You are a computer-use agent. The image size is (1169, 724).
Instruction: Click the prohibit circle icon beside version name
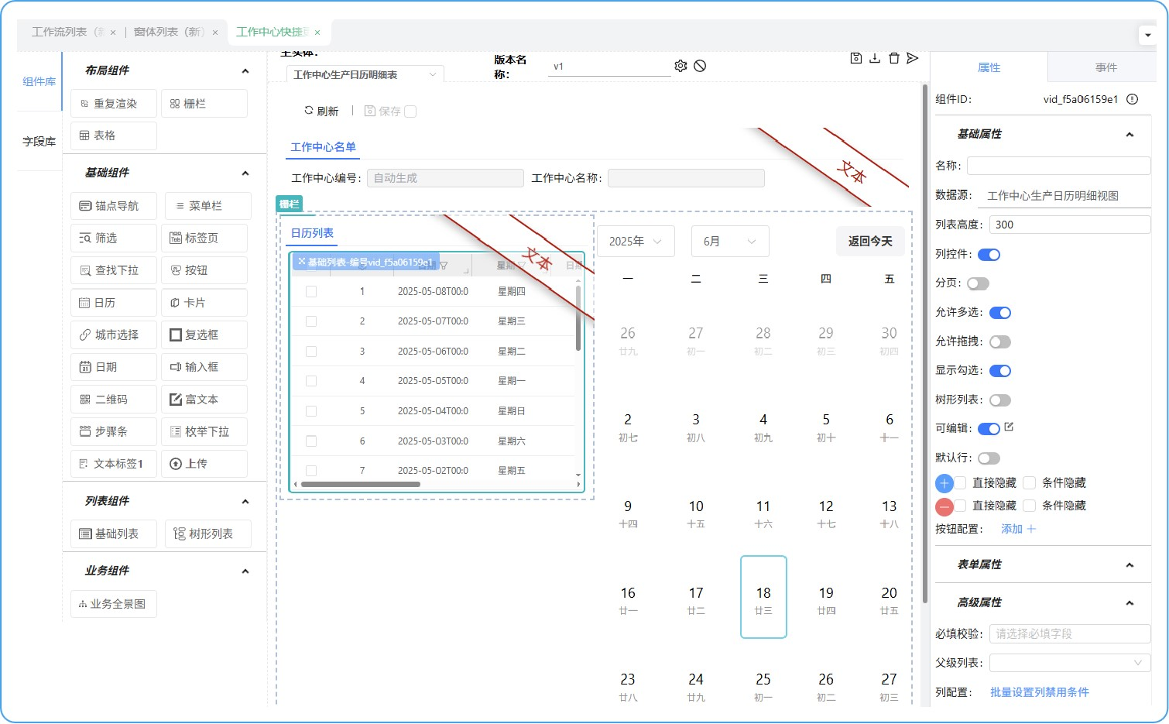pos(700,66)
